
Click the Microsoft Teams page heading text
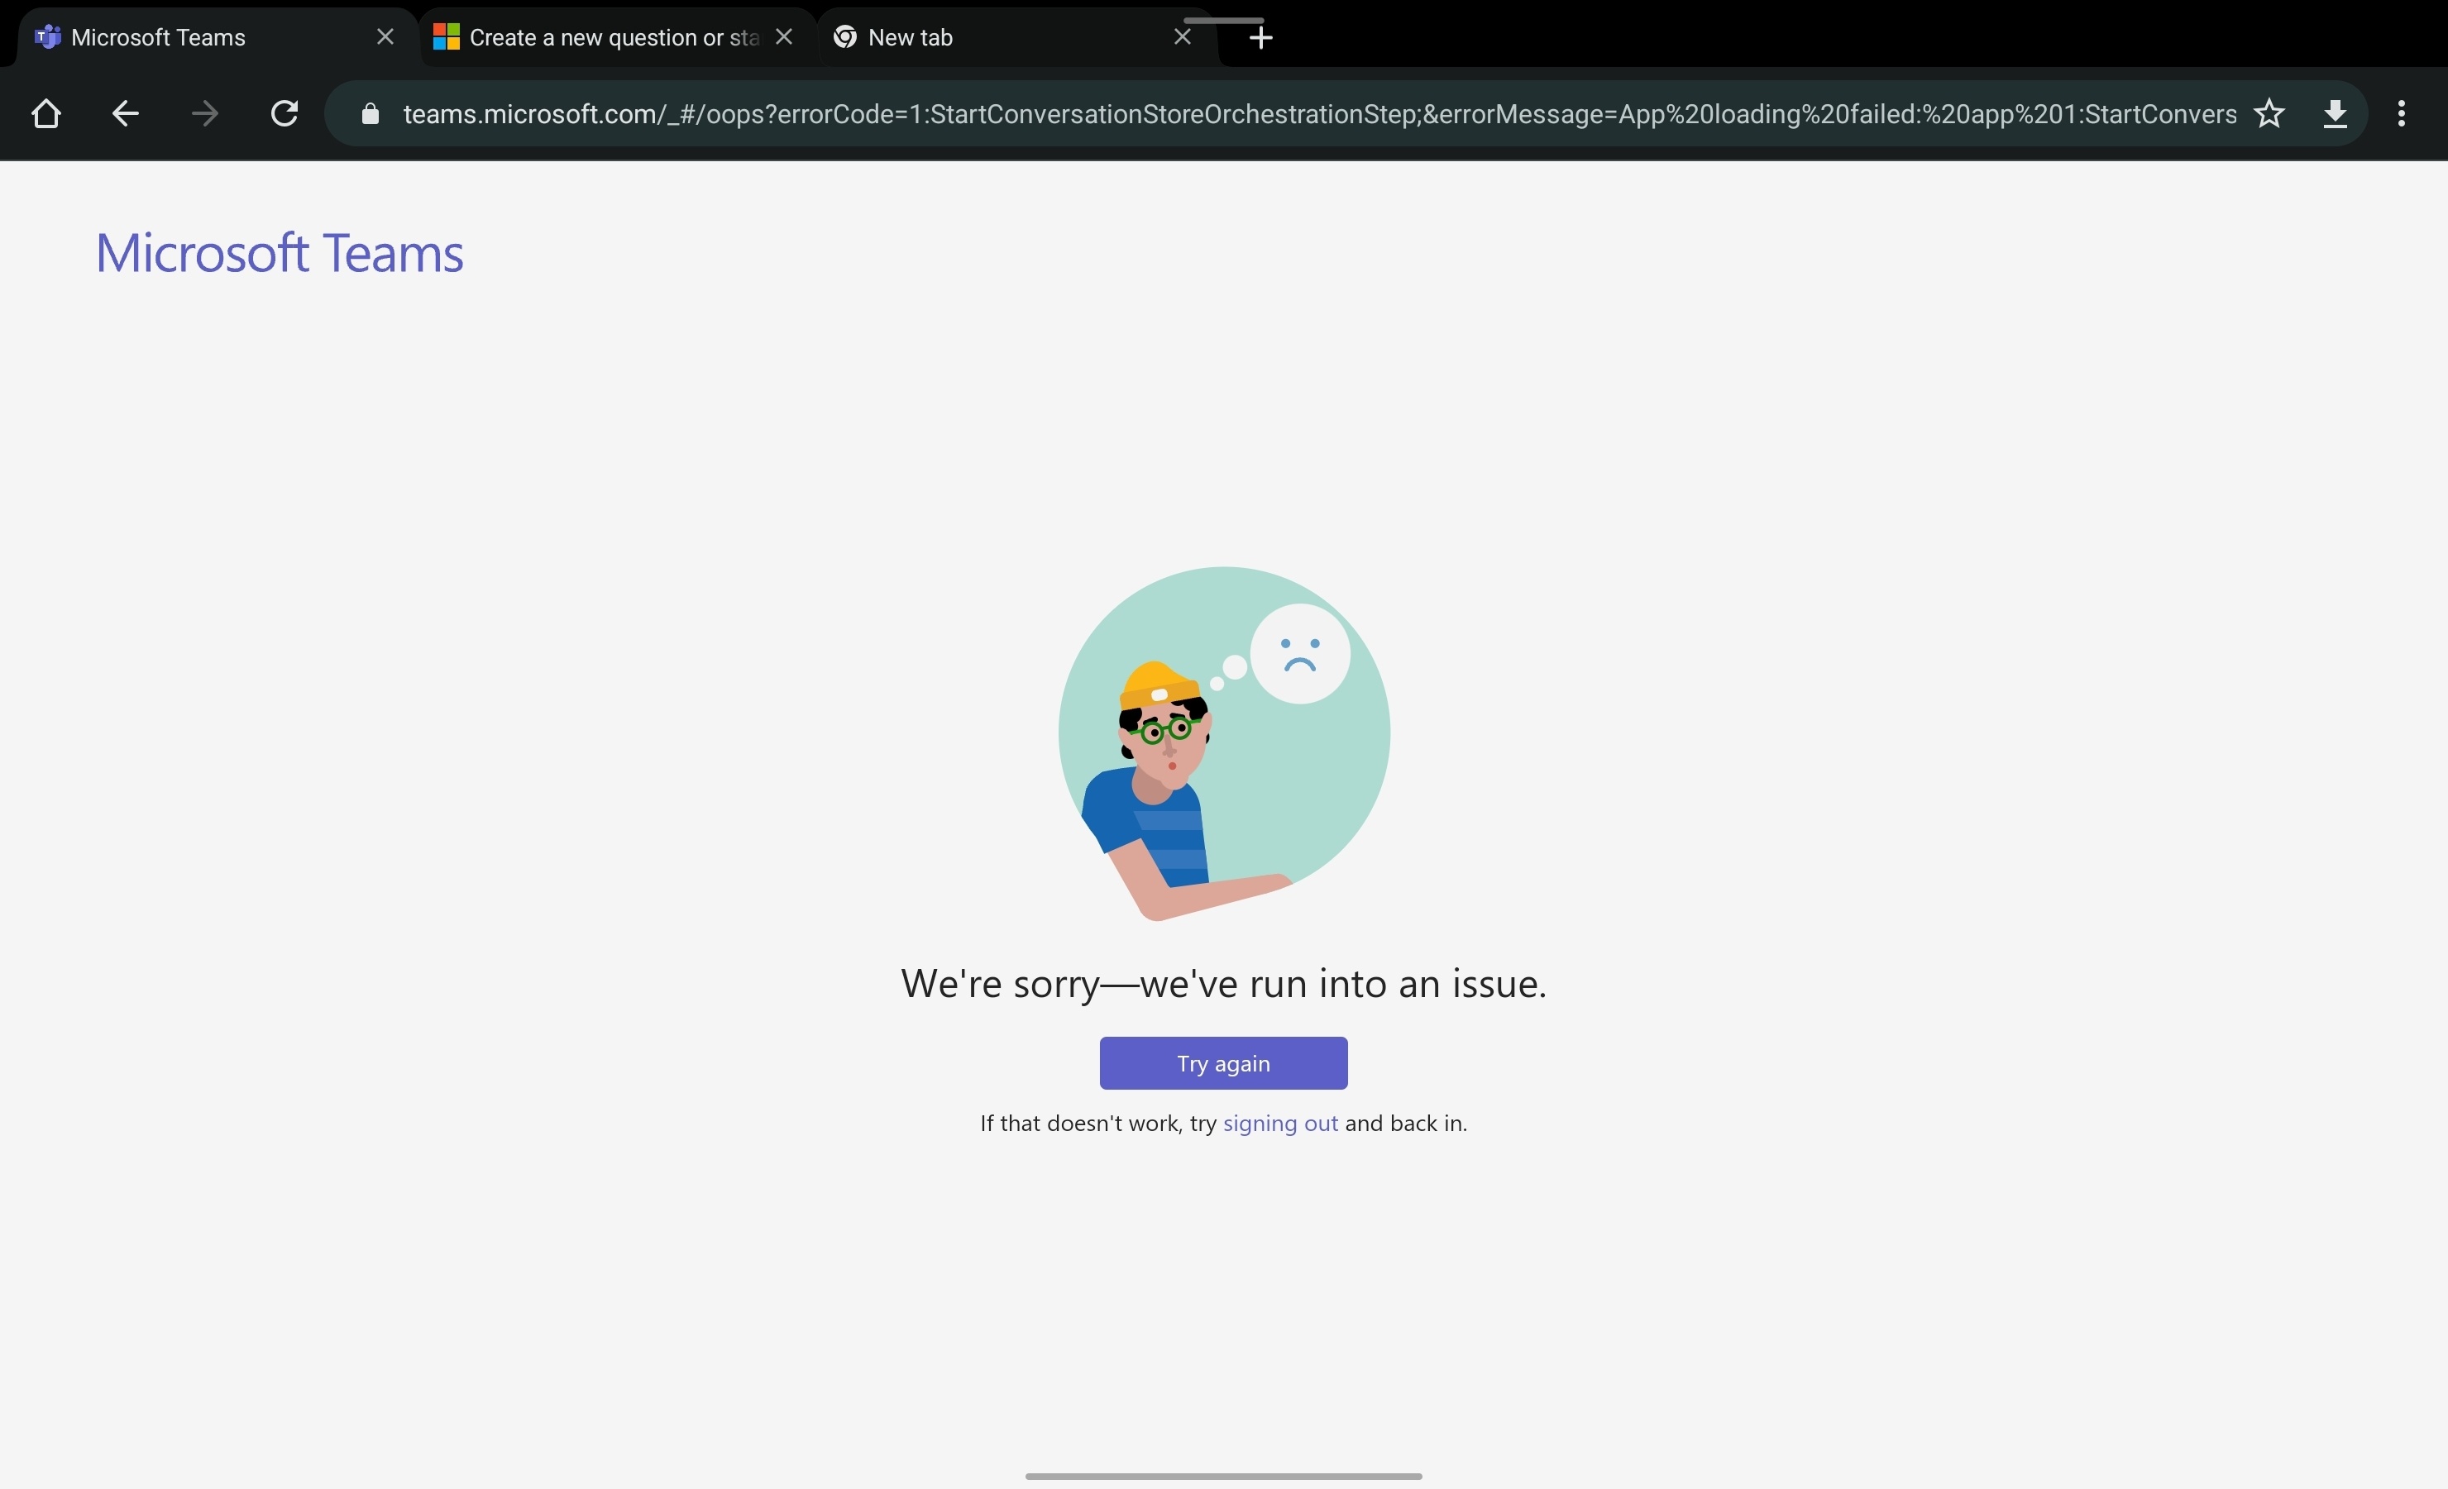click(x=278, y=251)
